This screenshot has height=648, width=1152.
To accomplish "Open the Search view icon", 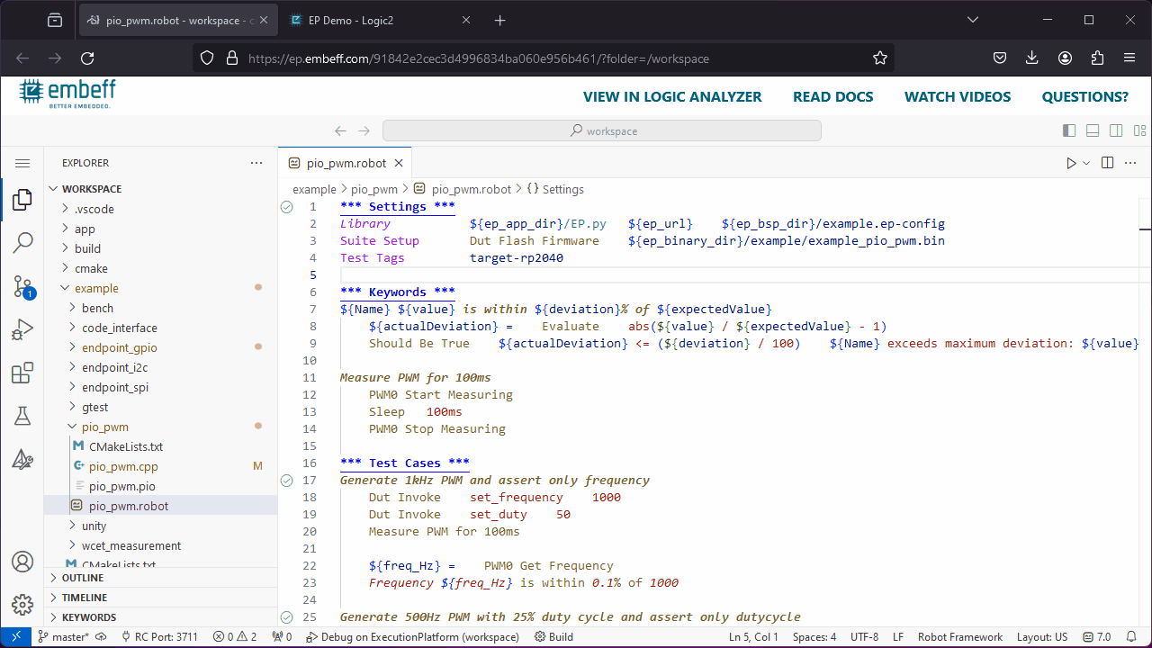I will click(x=22, y=242).
